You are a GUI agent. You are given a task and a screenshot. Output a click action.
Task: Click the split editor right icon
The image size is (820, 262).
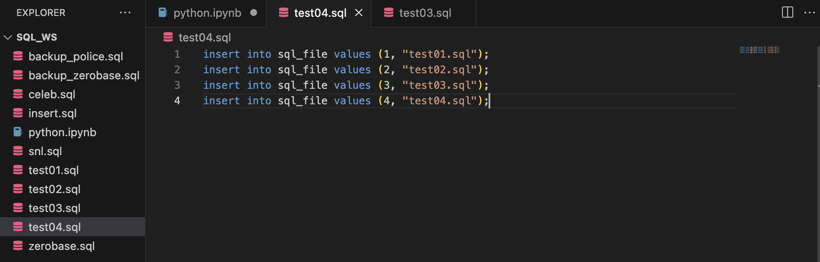(787, 12)
